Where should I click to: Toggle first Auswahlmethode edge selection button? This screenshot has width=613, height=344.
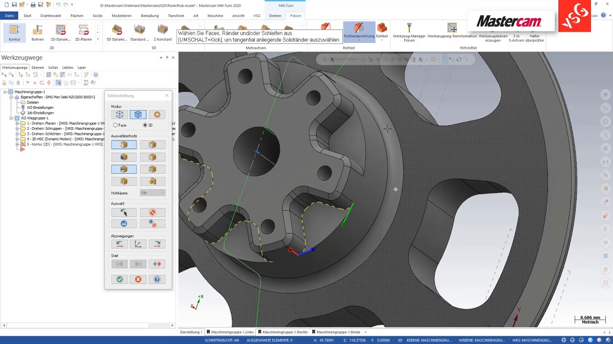click(x=124, y=145)
